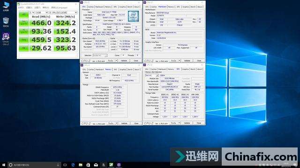Run the plain Seq test button

coord(23,40)
